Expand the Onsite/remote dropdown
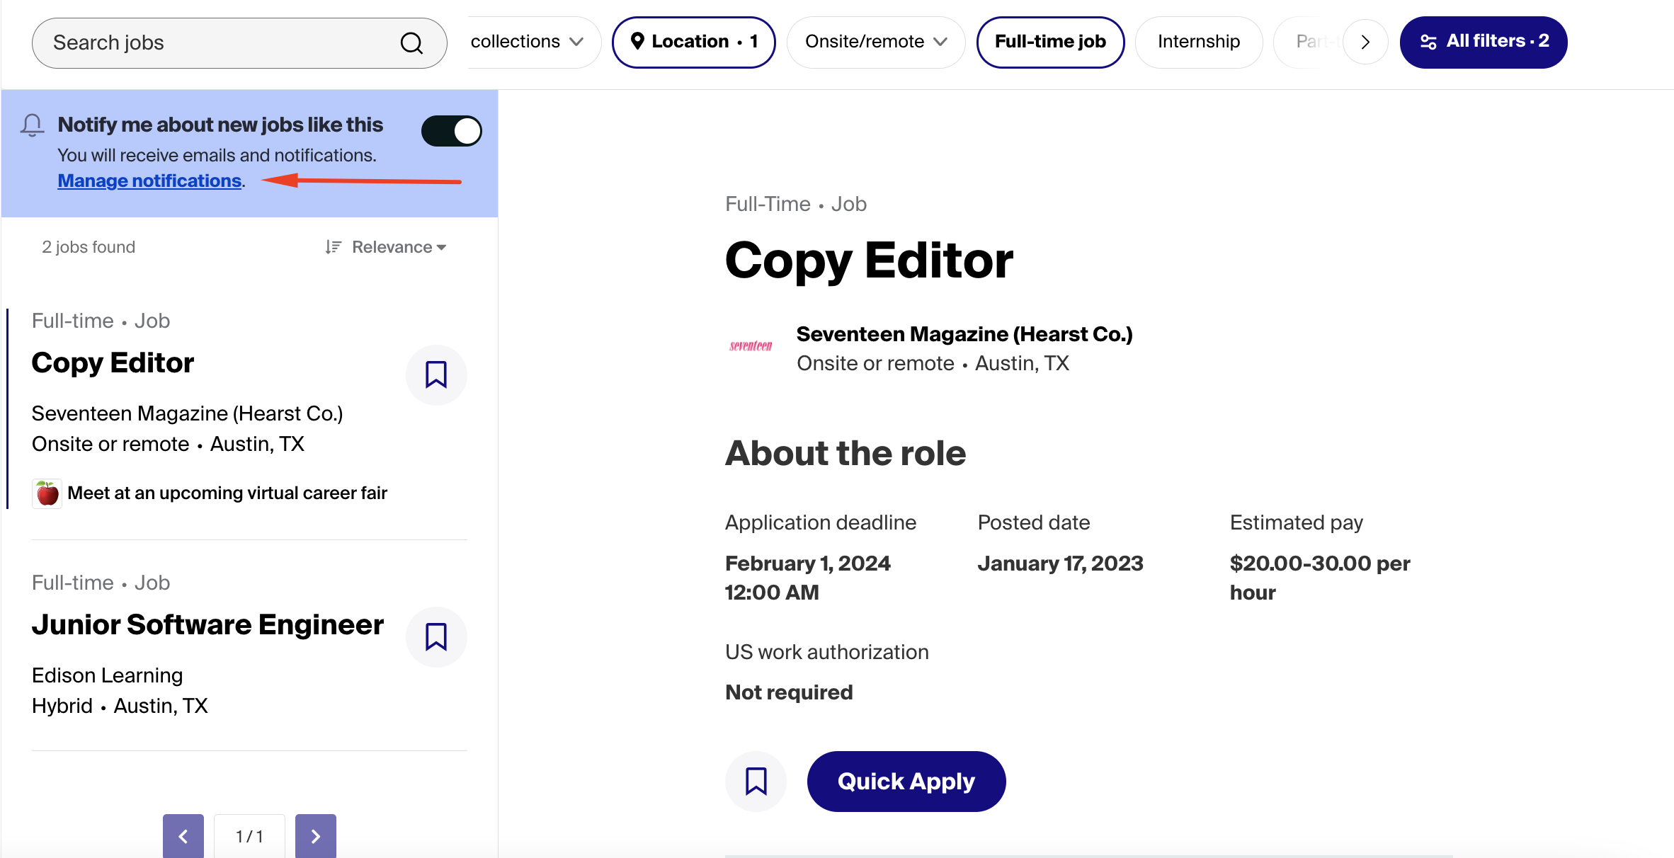This screenshot has height=858, width=1674. [876, 42]
